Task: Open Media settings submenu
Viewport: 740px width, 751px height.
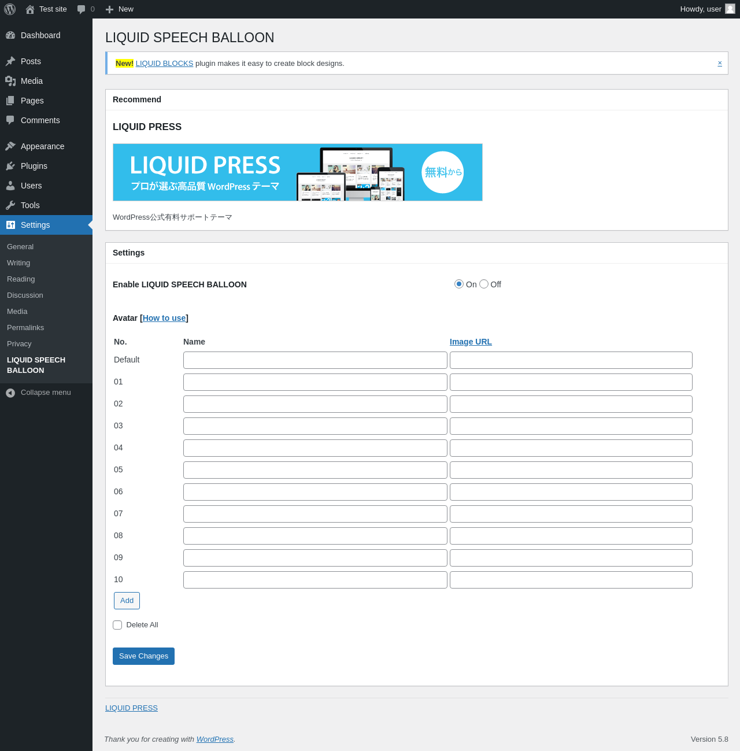Action: pyautogui.click(x=17, y=312)
